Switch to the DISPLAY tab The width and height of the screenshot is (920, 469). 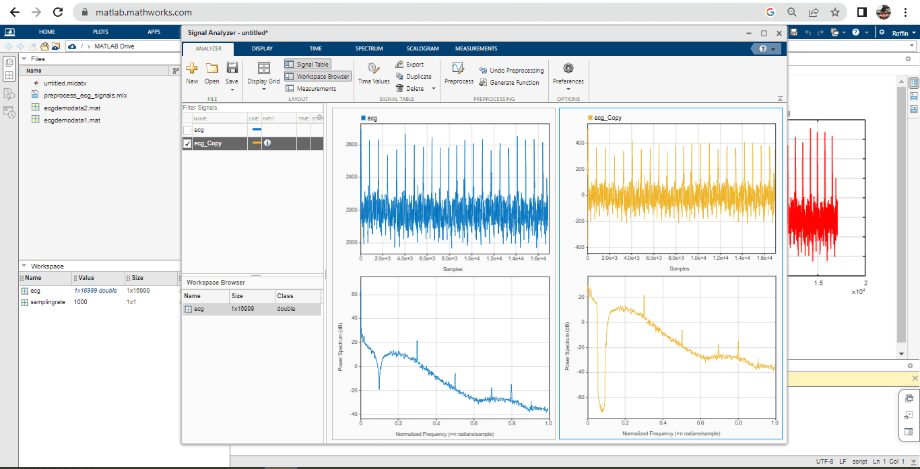pos(262,48)
